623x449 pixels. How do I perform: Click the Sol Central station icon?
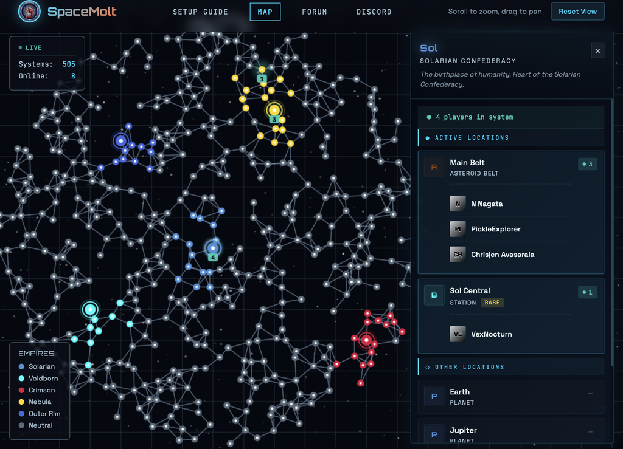(434, 296)
